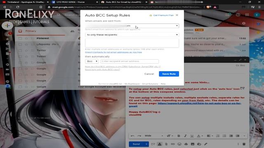The image size is (264, 148).
Task: Open Send options dropdown arrow
Action: (x=146, y=144)
